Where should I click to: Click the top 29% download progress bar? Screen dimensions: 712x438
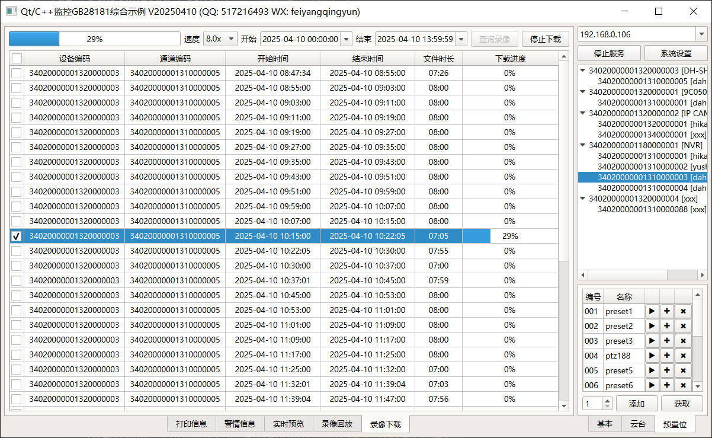coord(95,39)
